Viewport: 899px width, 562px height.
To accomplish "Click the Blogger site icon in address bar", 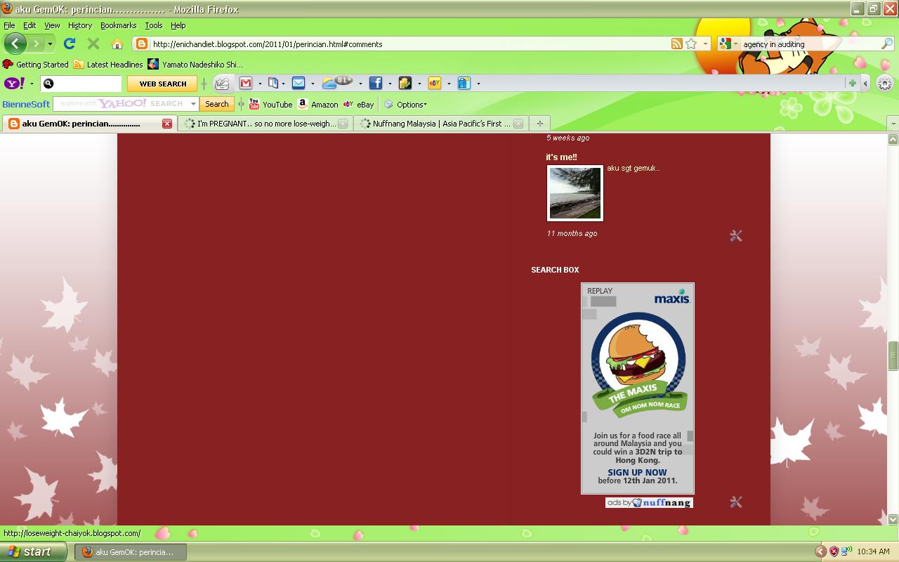I will [141, 44].
